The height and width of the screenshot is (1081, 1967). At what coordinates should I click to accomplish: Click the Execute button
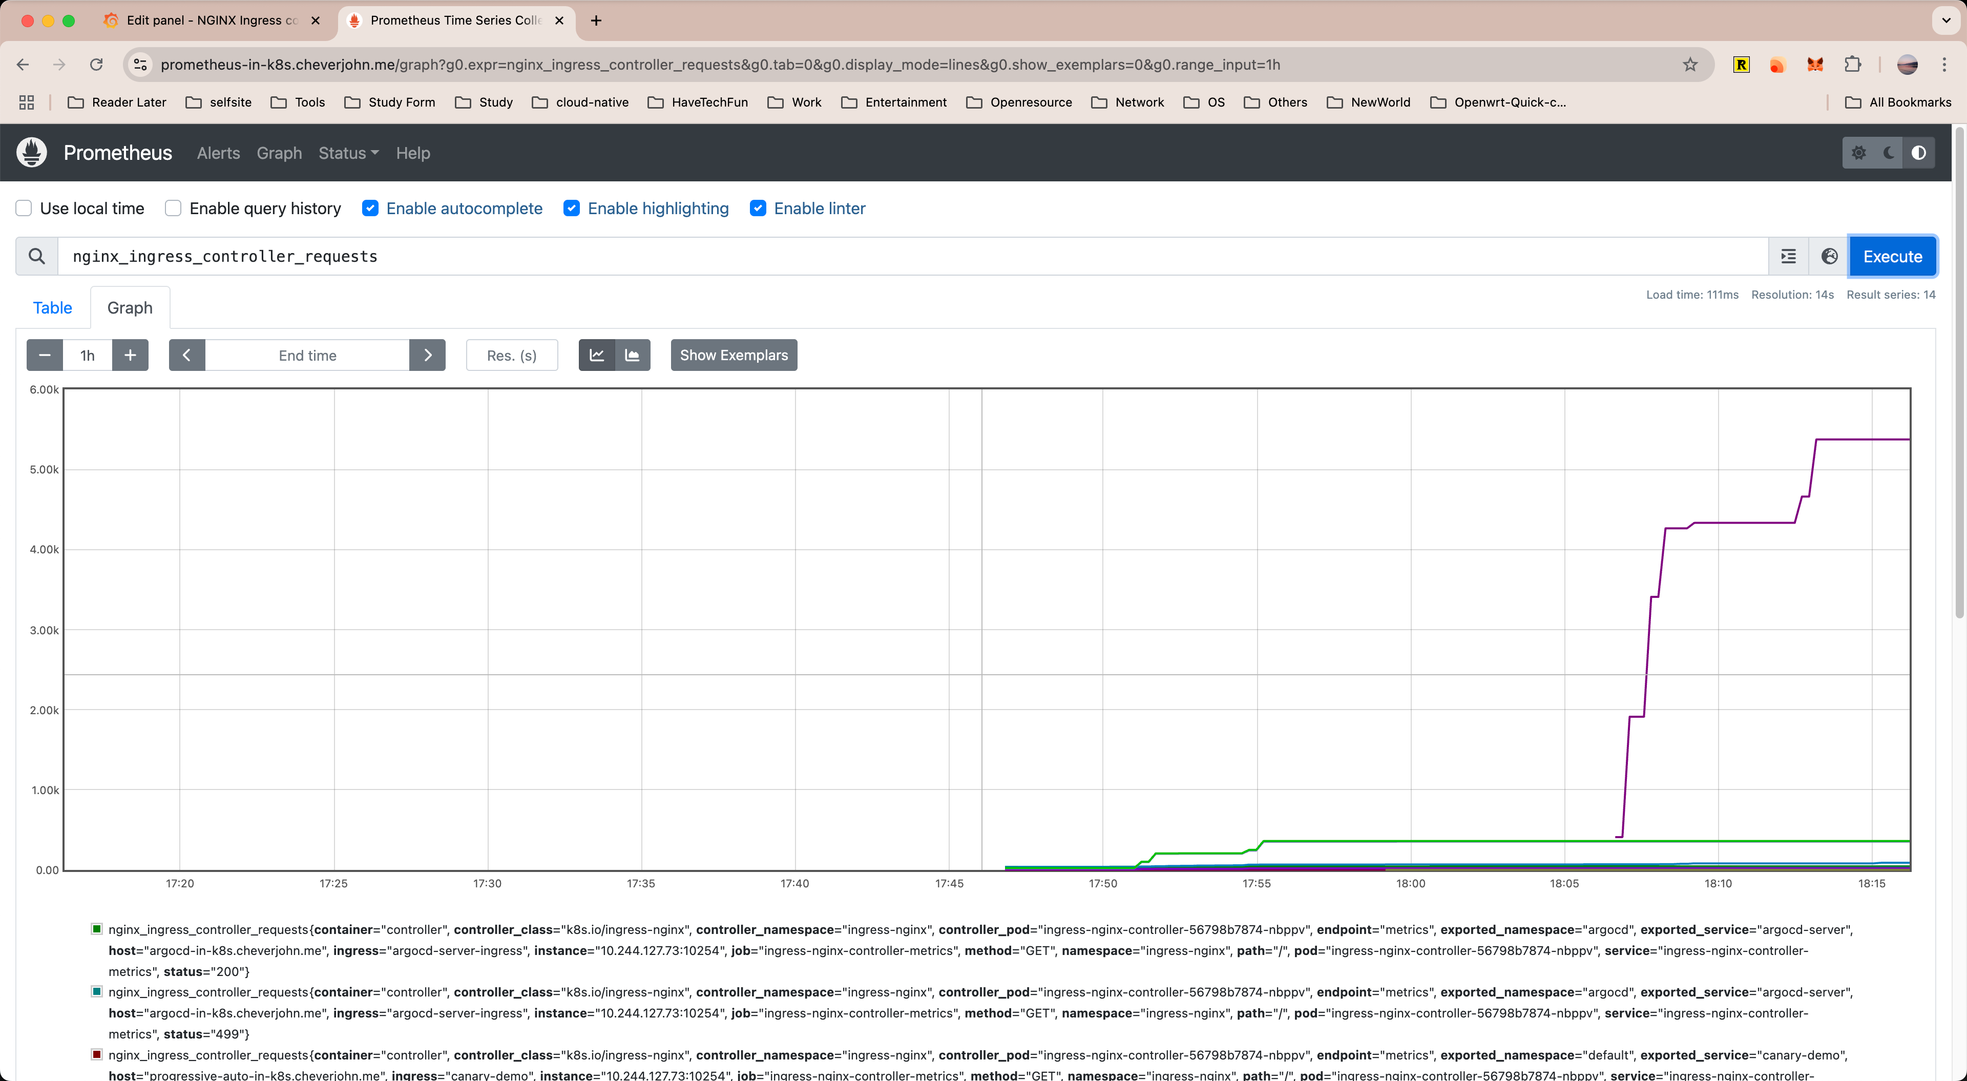click(x=1892, y=256)
